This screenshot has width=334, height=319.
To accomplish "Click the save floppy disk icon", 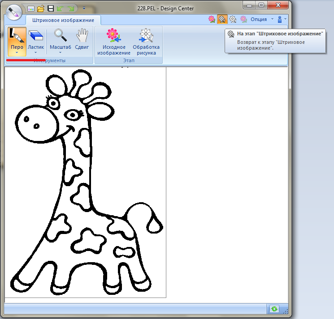I will point(51,8).
